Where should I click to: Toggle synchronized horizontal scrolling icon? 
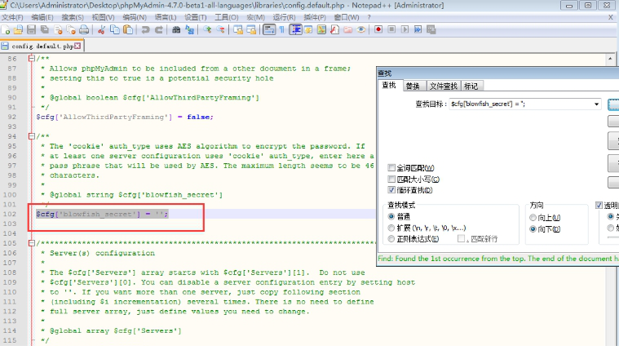[x=251, y=29]
